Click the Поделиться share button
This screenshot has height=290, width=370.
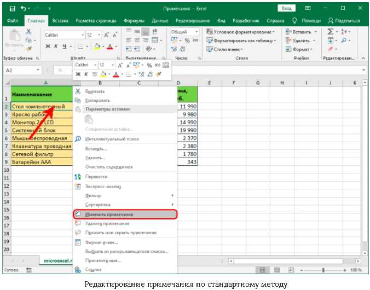click(x=344, y=21)
